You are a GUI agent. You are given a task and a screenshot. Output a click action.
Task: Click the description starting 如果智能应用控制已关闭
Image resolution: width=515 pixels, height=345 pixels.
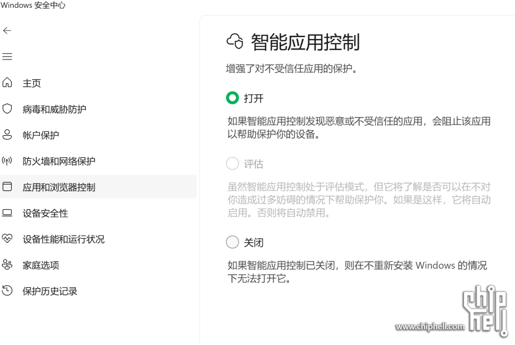pos(357,272)
